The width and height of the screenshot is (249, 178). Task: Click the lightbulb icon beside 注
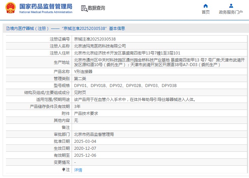pyautogui.click(x=63, y=170)
